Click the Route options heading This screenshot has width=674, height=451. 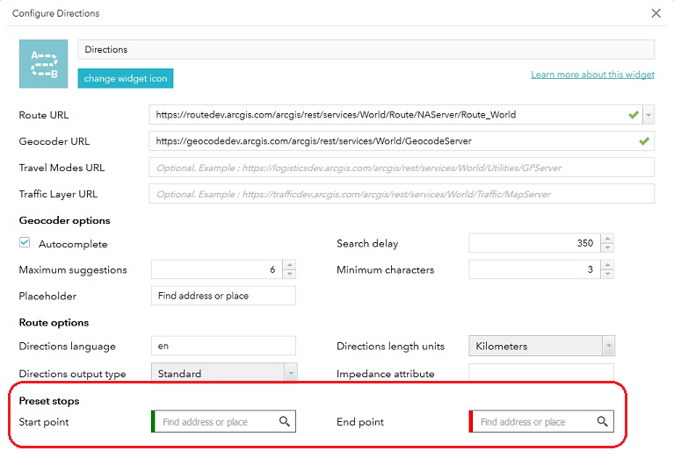click(54, 323)
